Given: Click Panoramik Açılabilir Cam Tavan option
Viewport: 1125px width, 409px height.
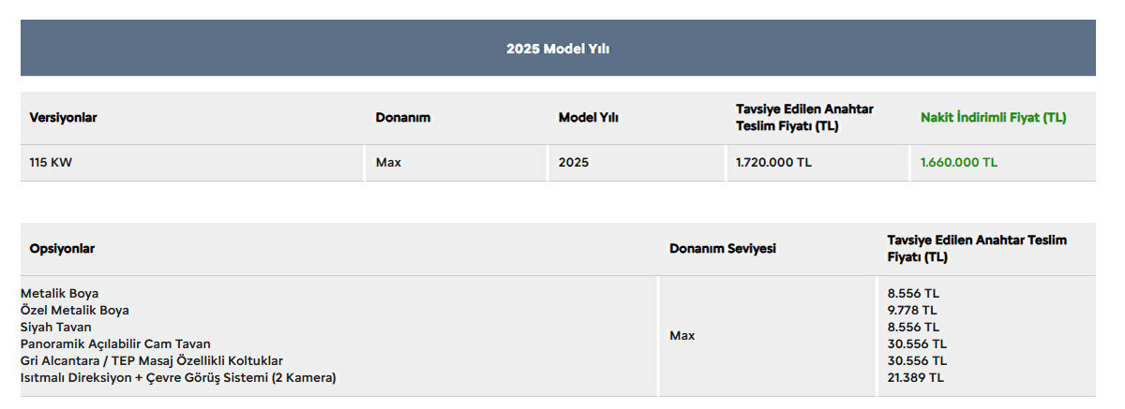Looking at the screenshot, I should [x=115, y=343].
